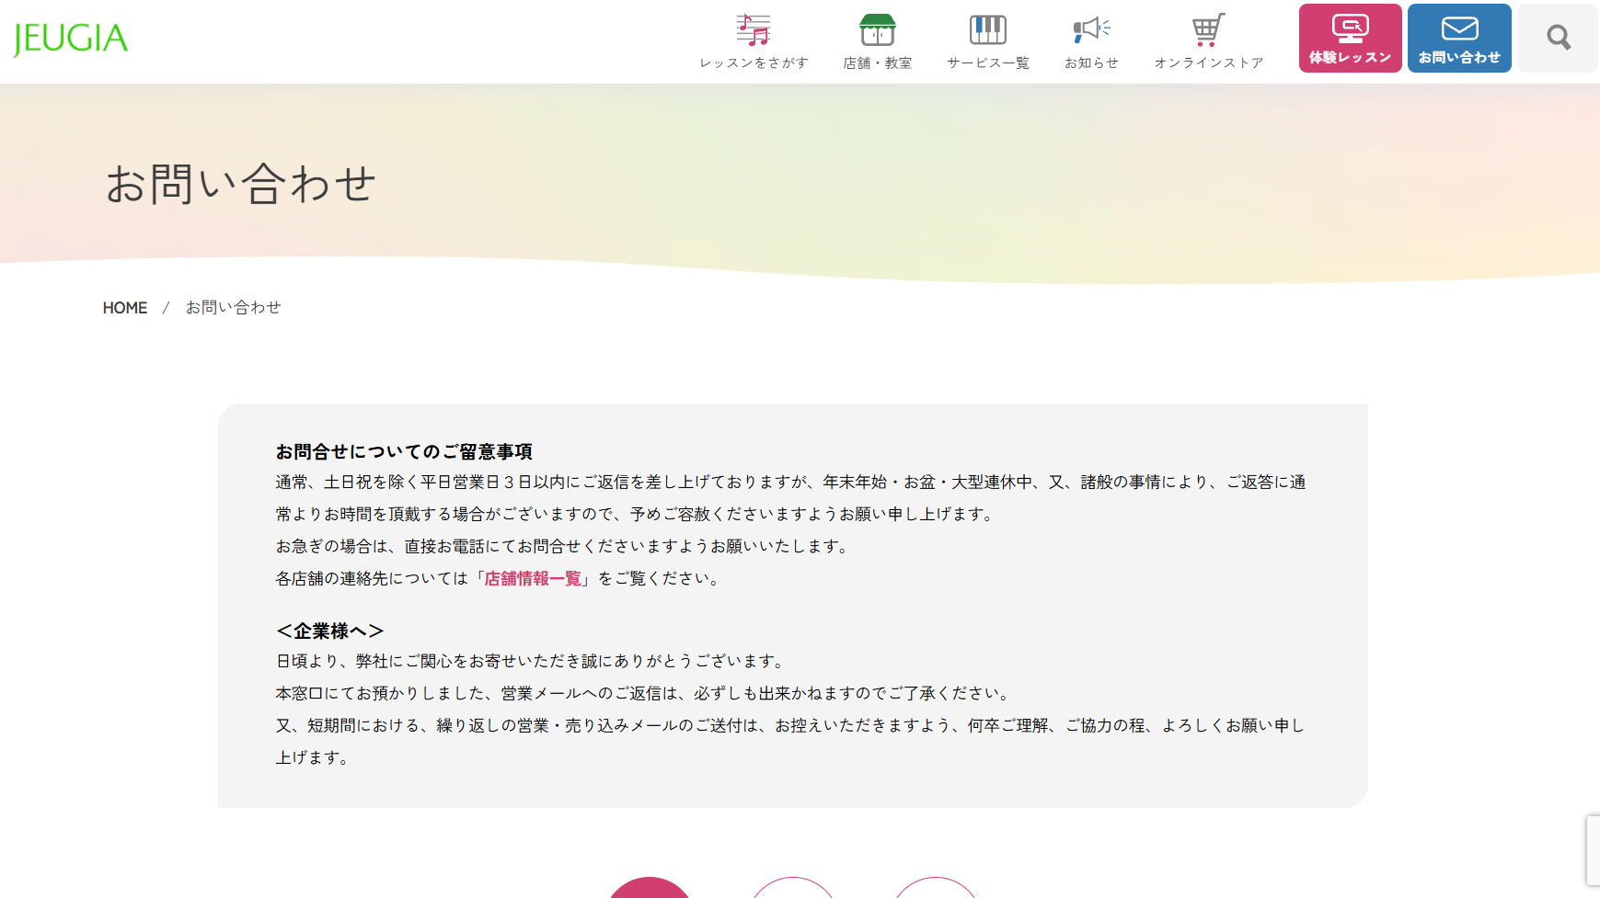Open the お知らせ megaphone icon
This screenshot has width=1600, height=898.
1091,29
